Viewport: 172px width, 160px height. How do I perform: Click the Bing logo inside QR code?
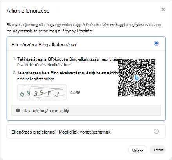pyautogui.click(x=137, y=78)
